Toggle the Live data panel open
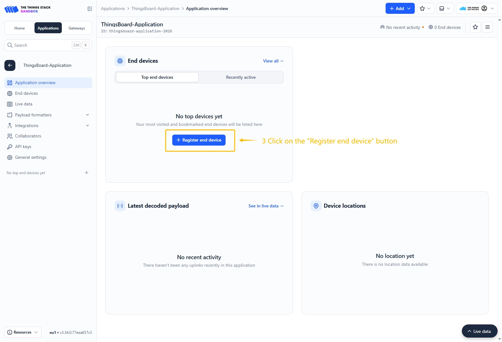The image size is (502, 342). click(479, 331)
